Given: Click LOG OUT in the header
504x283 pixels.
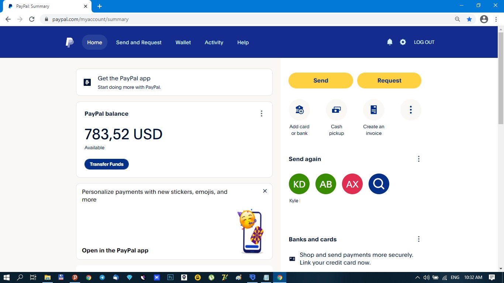Looking at the screenshot, I should [x=424, y=42].
